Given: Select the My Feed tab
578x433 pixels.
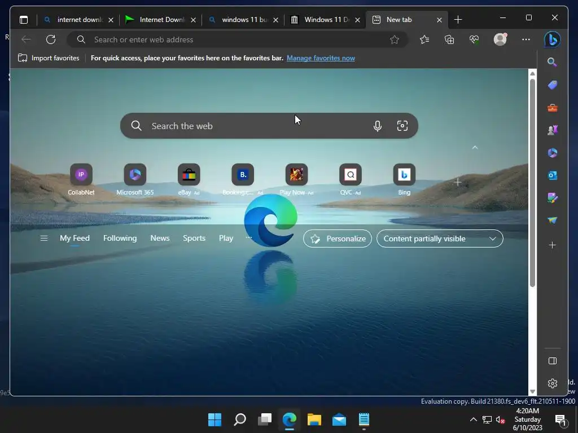Looking at the screenshot, I should 75,238.
